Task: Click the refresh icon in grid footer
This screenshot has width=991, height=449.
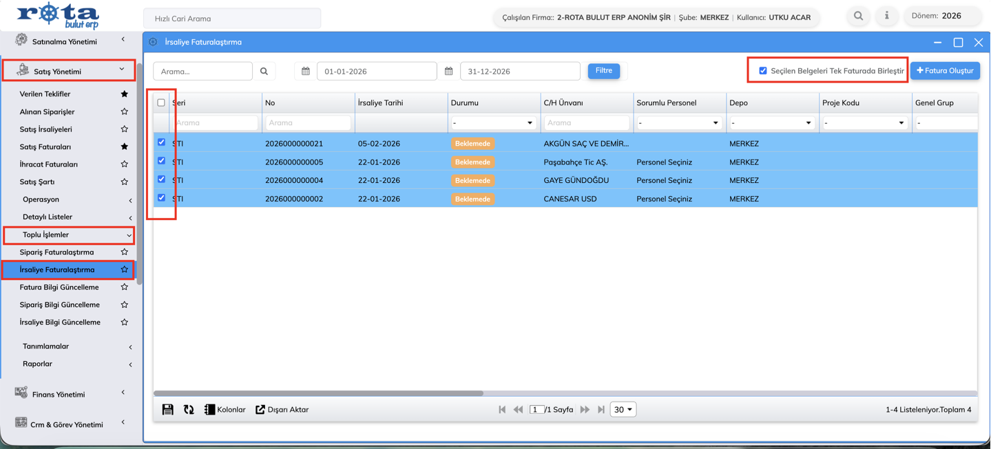Action: point(189,410)
